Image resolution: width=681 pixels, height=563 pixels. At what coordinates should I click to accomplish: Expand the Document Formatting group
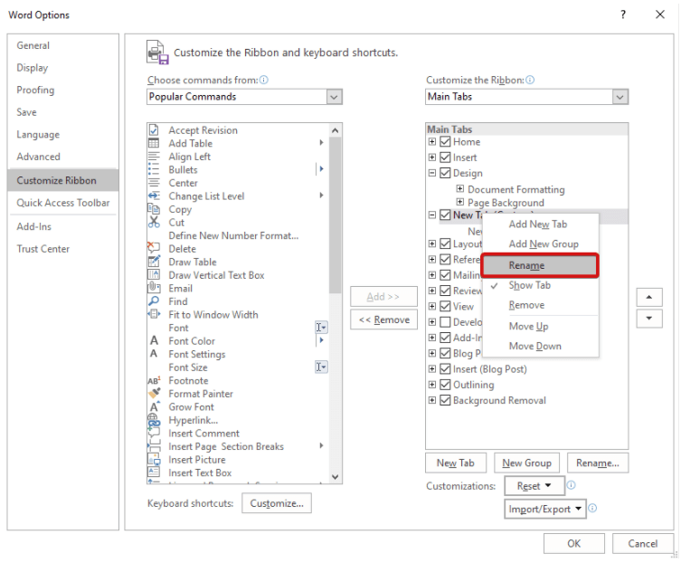pyautogui.click(x=460, y=189)
